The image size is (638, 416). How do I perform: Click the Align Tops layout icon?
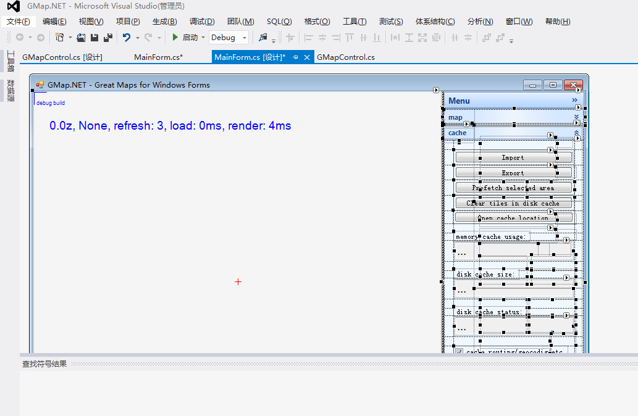tap(350, 38)
